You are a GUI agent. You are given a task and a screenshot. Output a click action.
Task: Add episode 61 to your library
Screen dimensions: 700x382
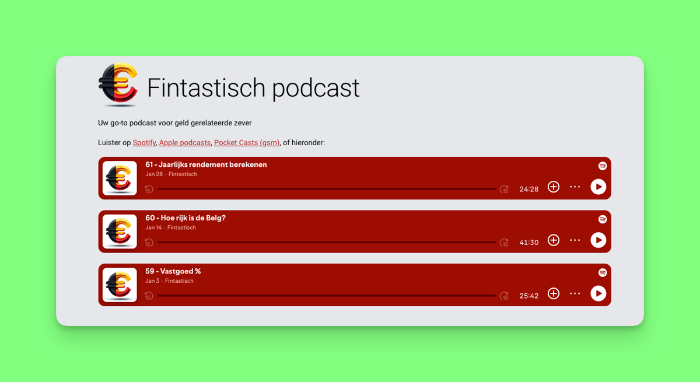coord(554,187)
